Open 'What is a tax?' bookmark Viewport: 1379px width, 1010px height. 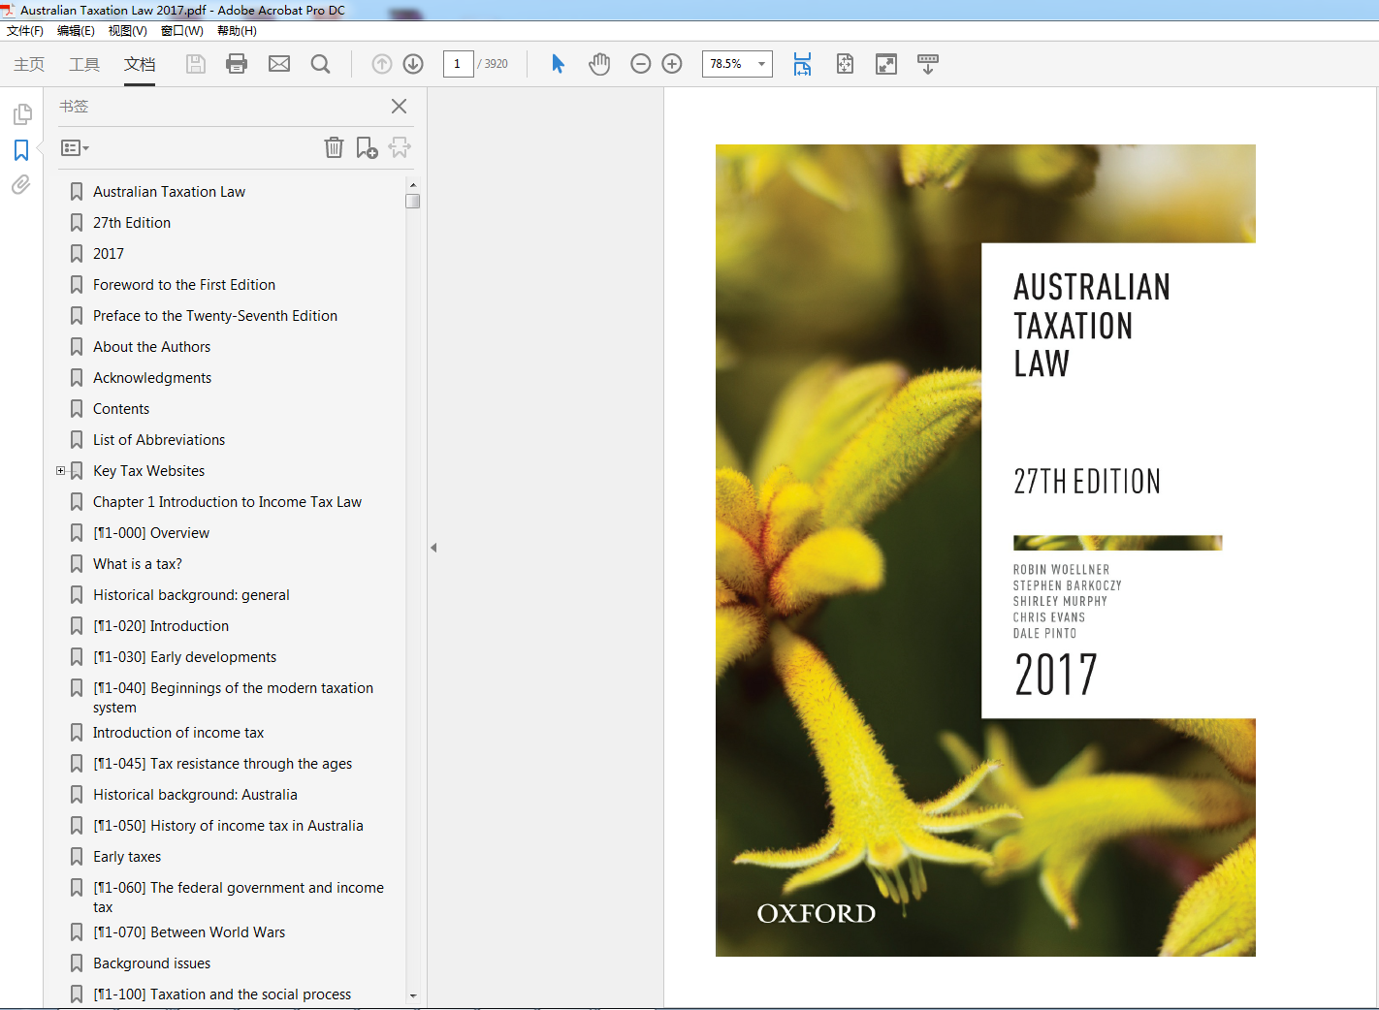pos(138,564)
